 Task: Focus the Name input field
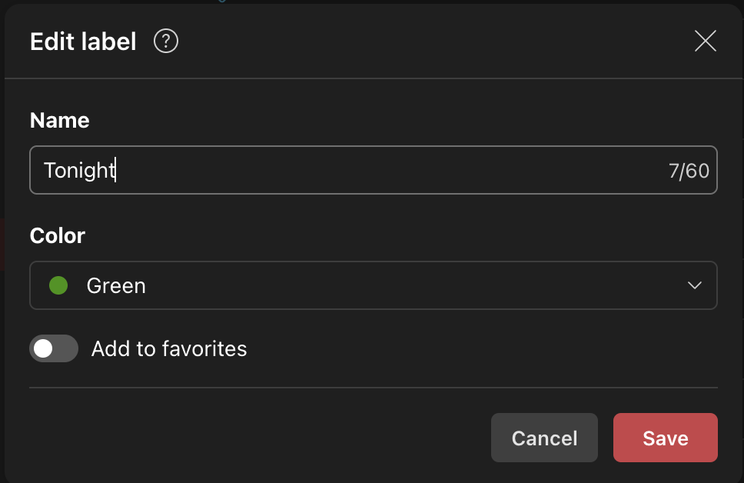point(373,170)
